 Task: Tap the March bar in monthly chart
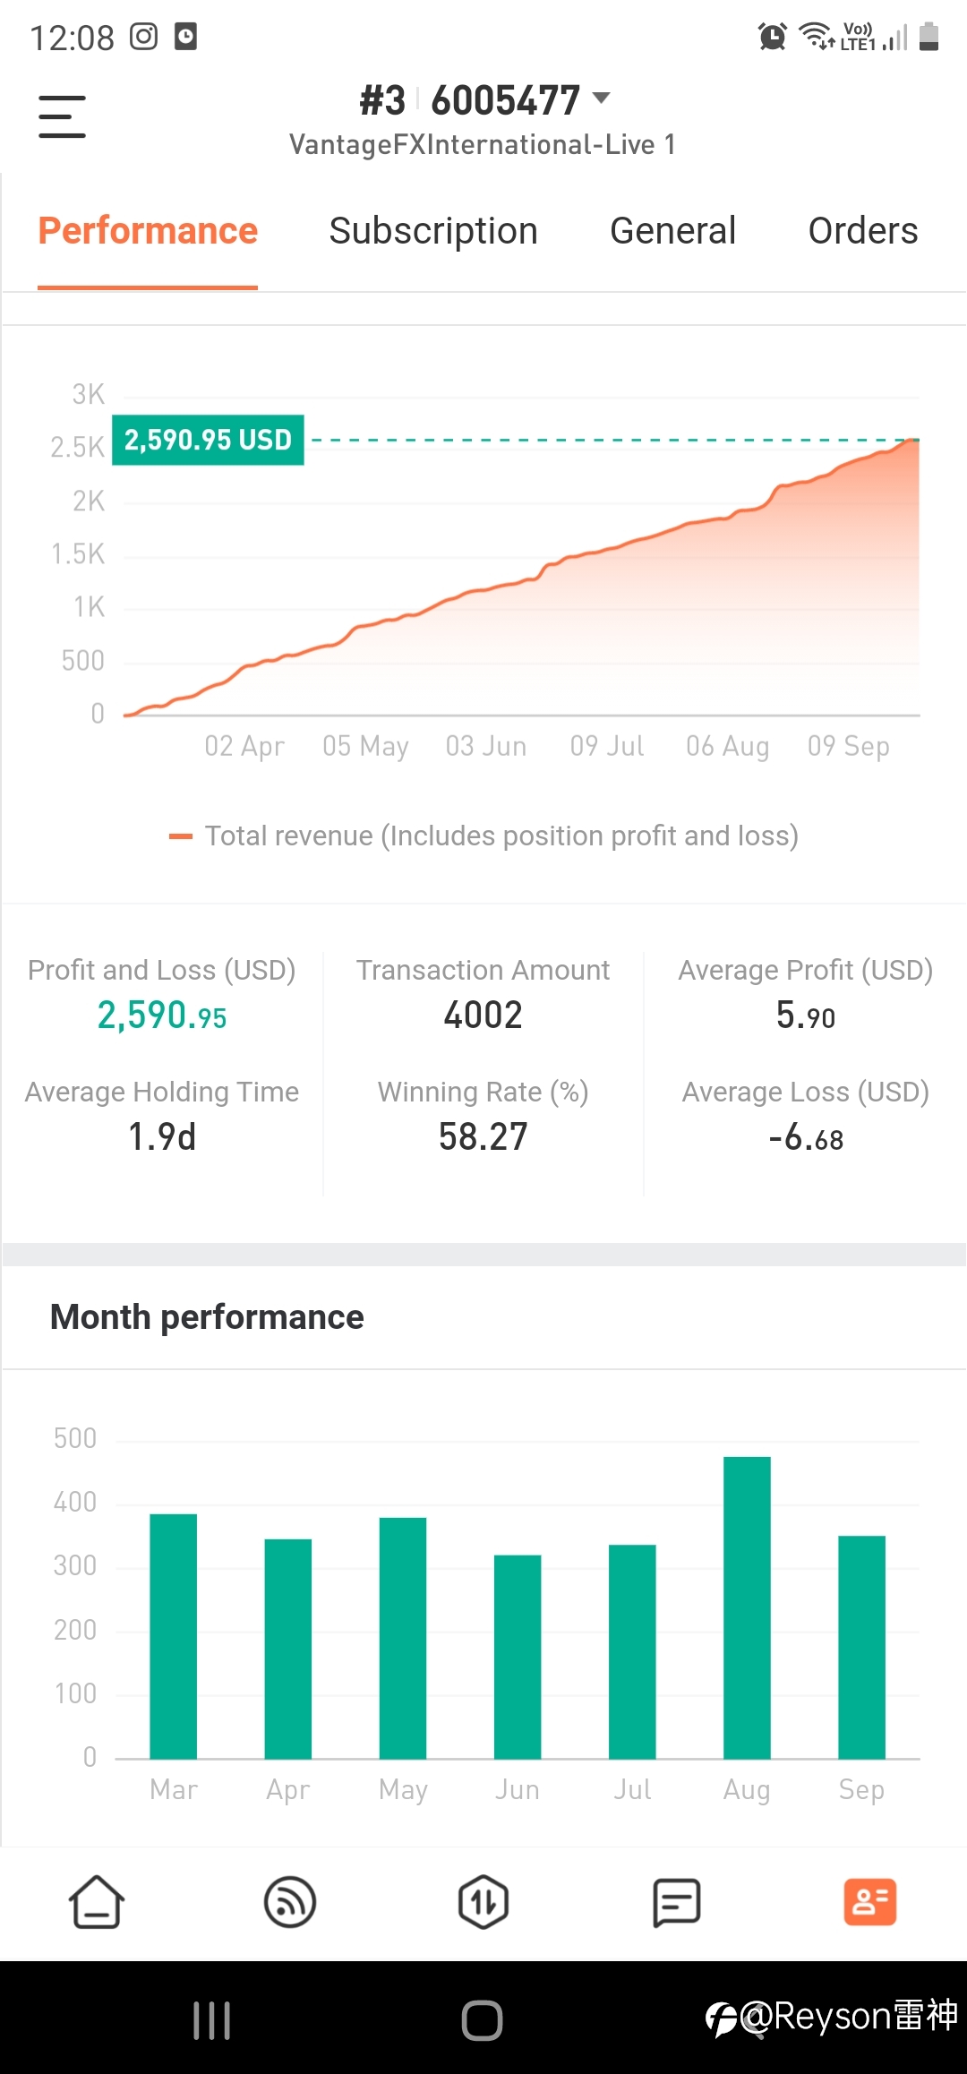(x=173, y=1636)
